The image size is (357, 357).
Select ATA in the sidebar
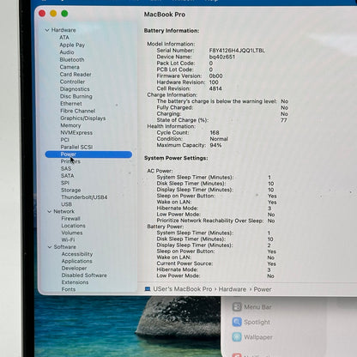coord(64,38)
